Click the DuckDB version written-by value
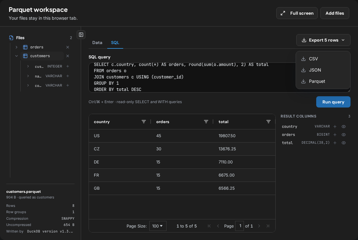Viewport: 358px width, 240px height. pos(50,231)
